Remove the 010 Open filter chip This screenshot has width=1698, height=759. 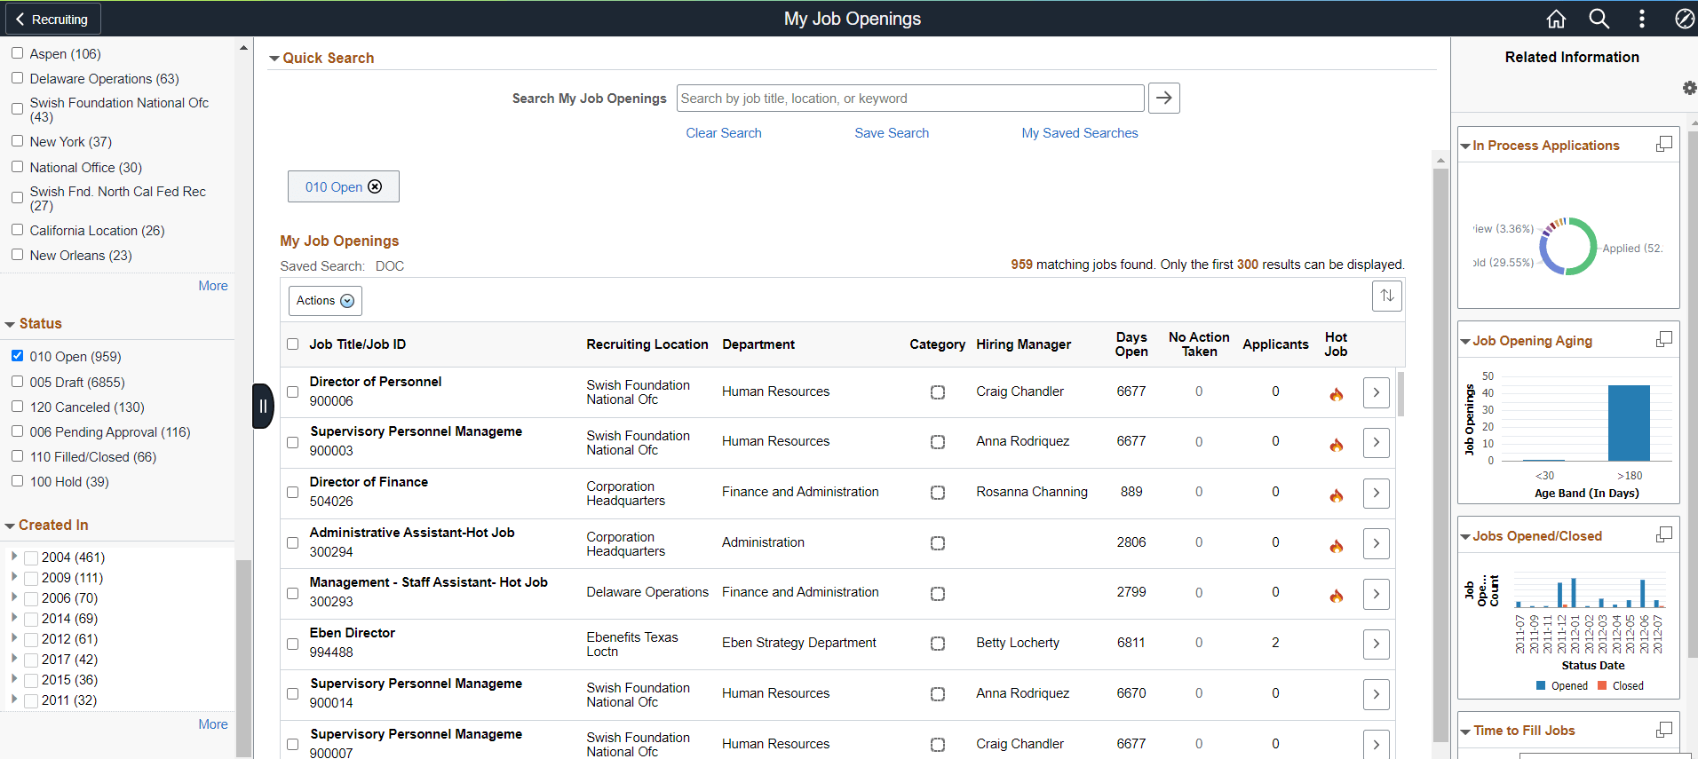(x=375, y=186)
